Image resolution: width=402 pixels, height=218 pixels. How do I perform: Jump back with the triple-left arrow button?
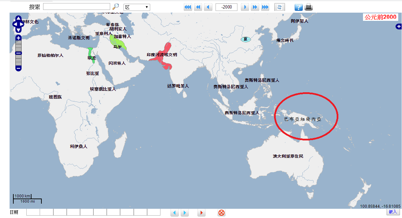click(x=188, y=7)
